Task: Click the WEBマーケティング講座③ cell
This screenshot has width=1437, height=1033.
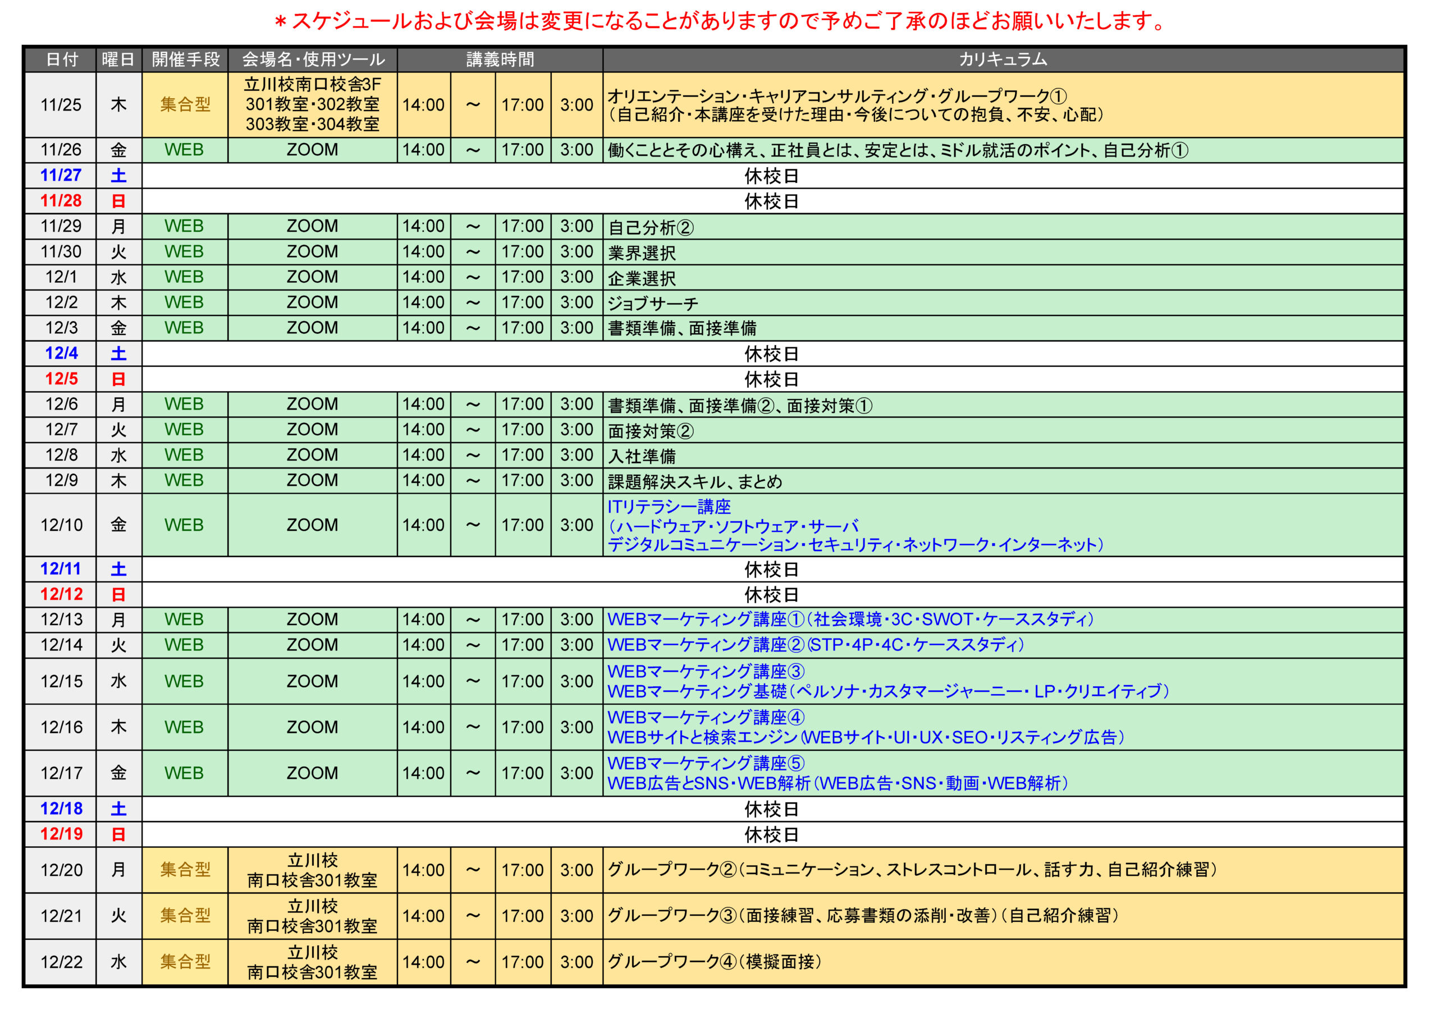Action: 1003,681
